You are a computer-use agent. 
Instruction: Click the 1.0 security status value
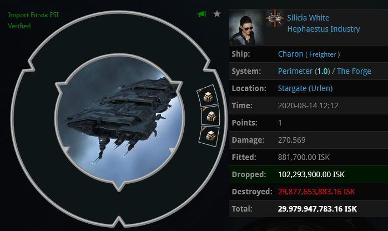coord(322,71)
